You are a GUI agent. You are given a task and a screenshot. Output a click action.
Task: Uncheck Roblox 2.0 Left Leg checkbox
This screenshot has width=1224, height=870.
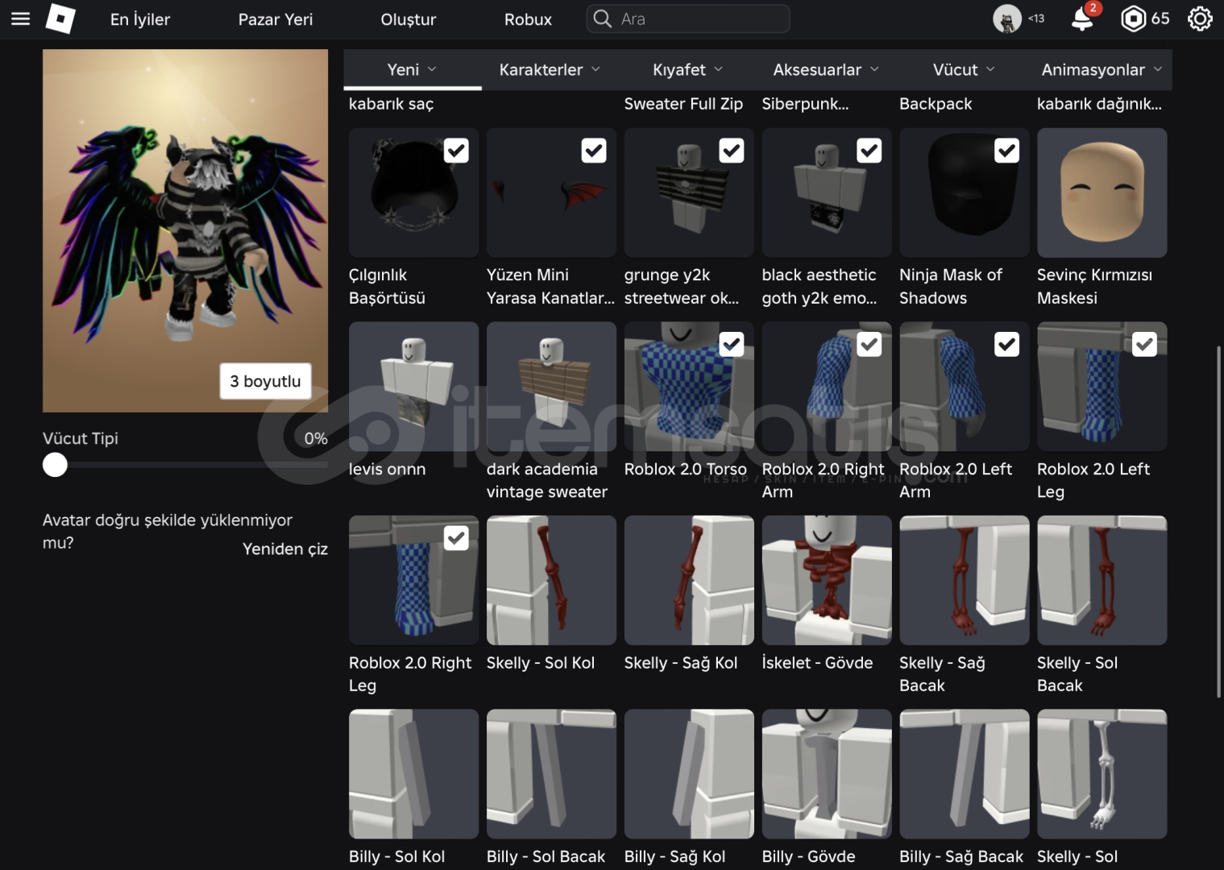coord(1145,345)
